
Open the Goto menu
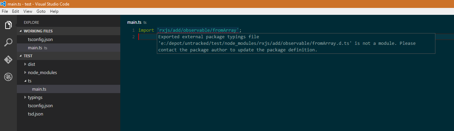click(41, 11)
